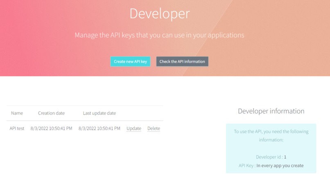Click the API Key info line

point(271,165)
